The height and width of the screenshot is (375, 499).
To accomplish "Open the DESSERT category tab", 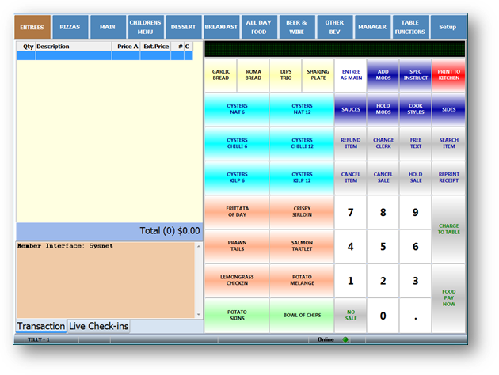I will (184, 27).
